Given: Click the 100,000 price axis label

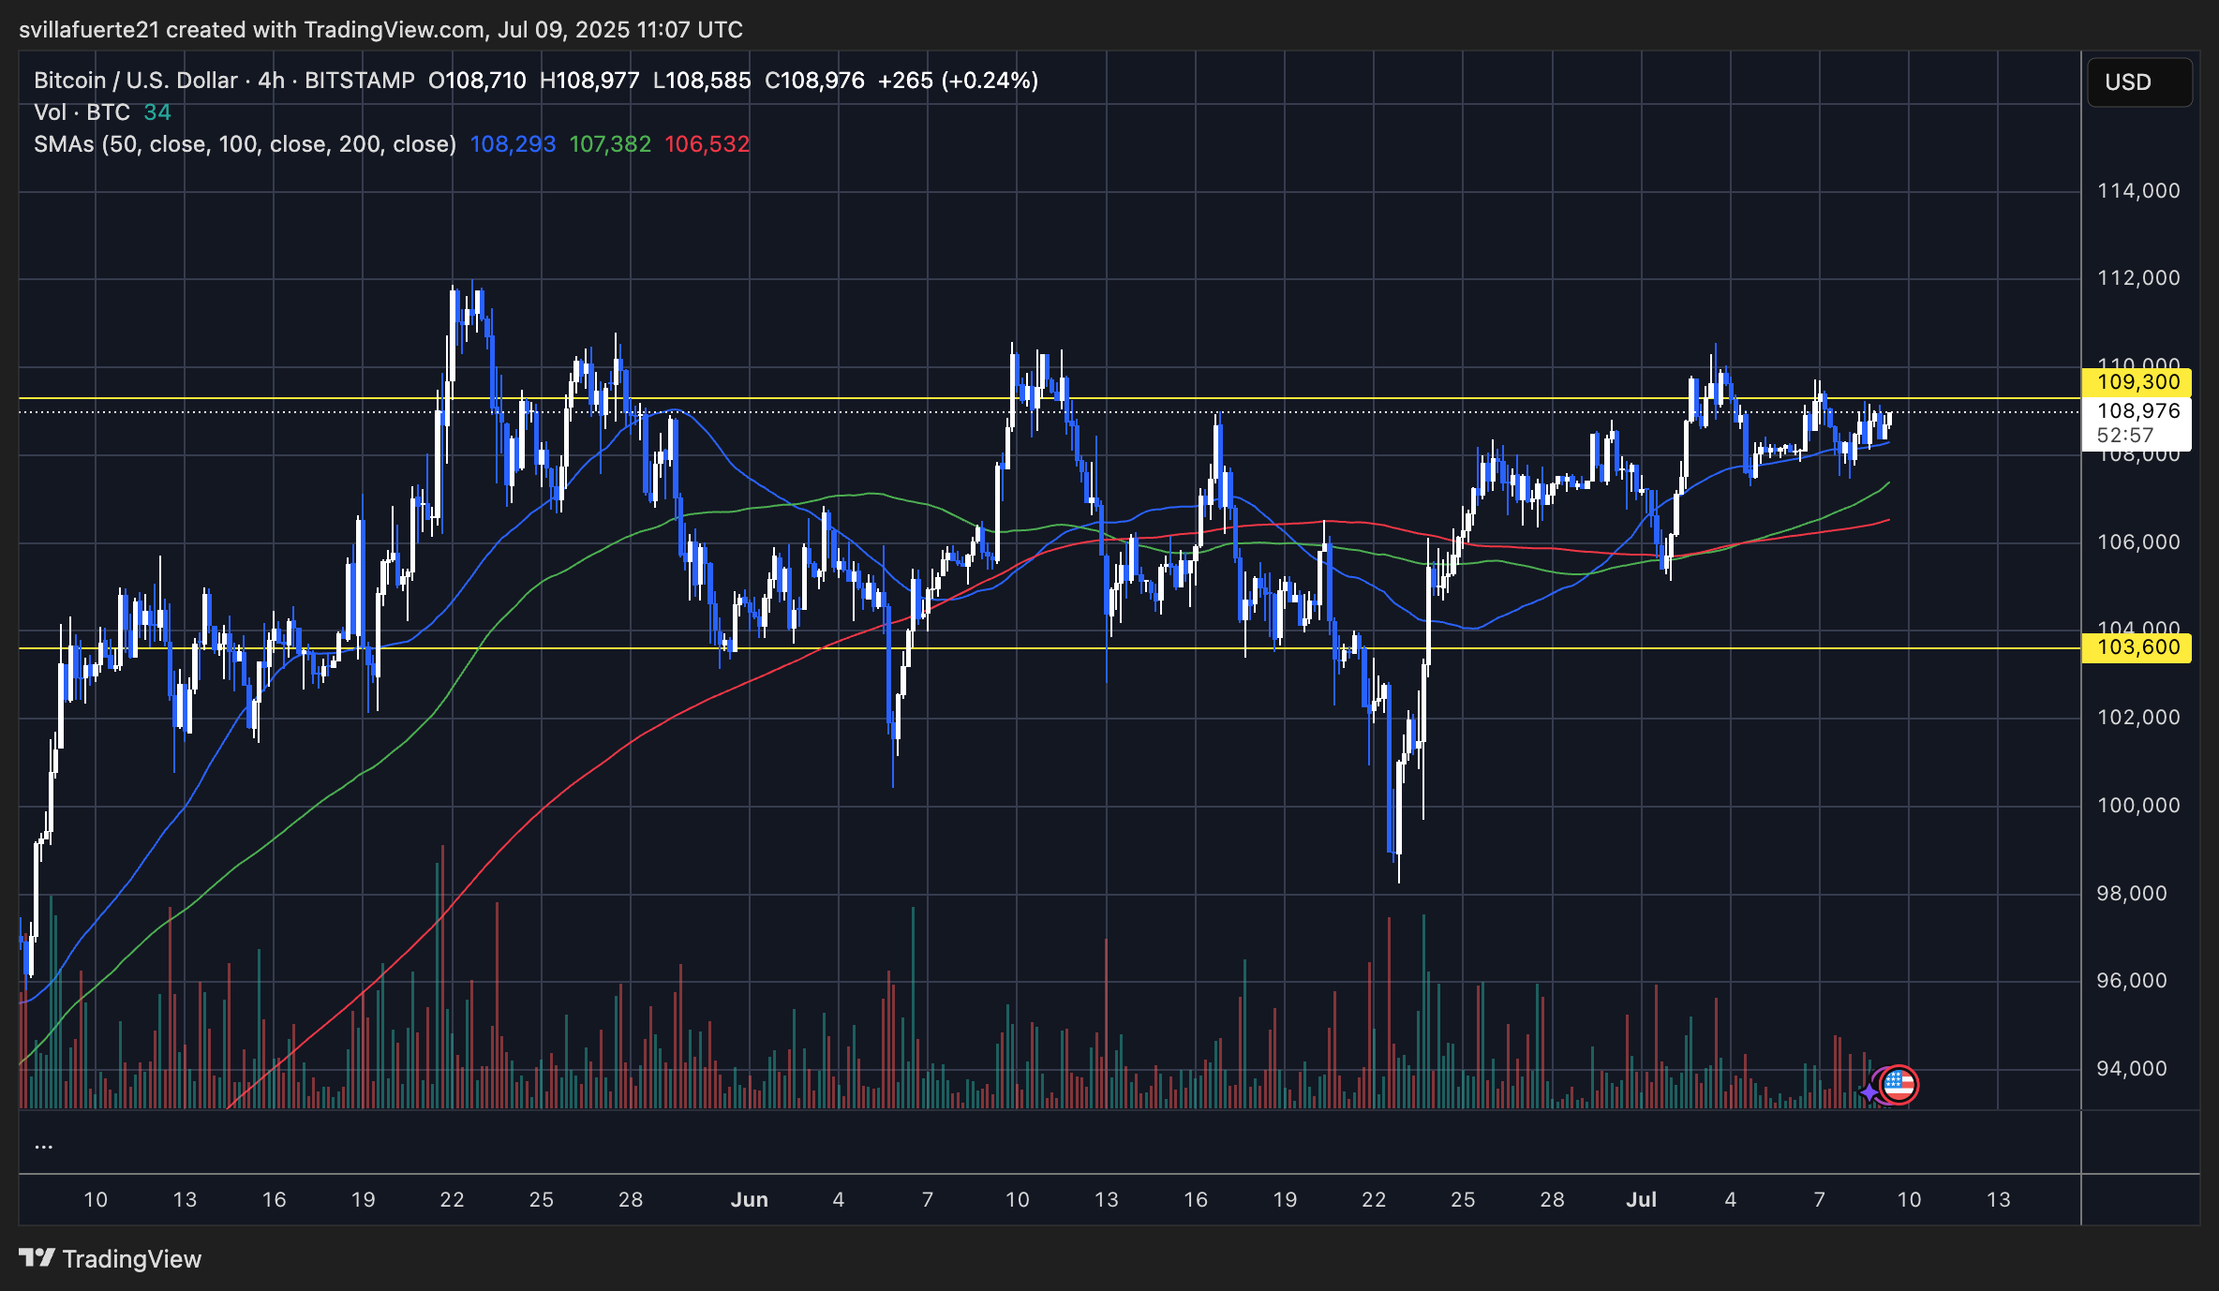Looking at the screenshot, I should tap(2138, 806).
